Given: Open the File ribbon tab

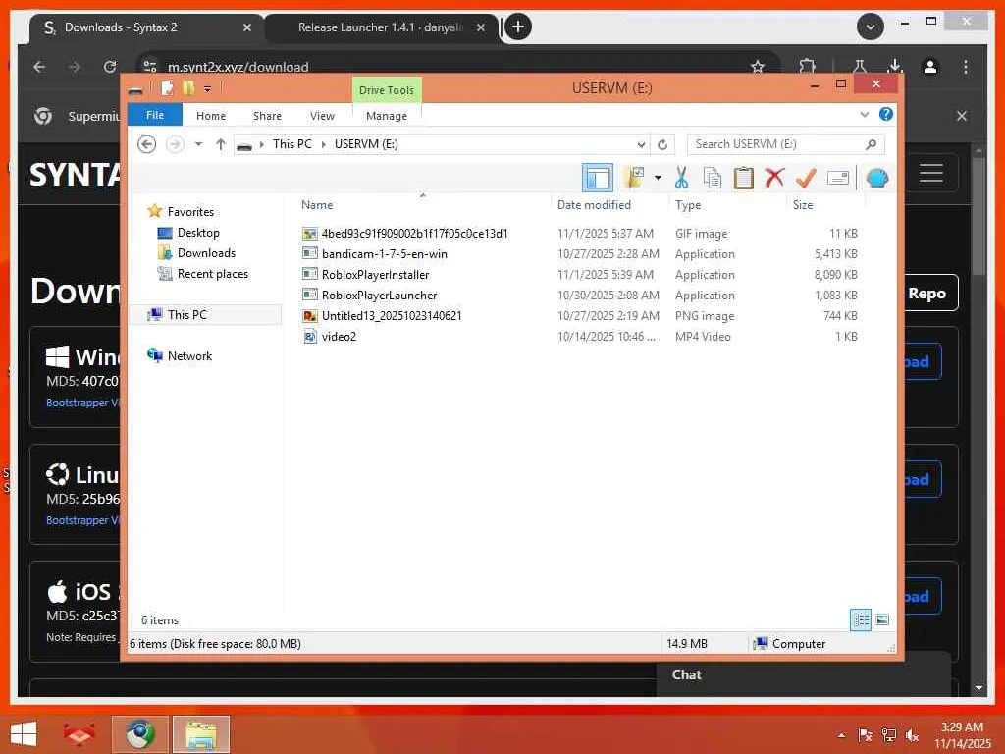Looking at the screenshot, I should [x=154, y=115].
